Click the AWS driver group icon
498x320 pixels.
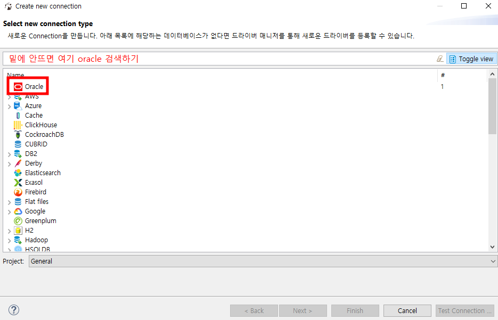pos(18,97)
